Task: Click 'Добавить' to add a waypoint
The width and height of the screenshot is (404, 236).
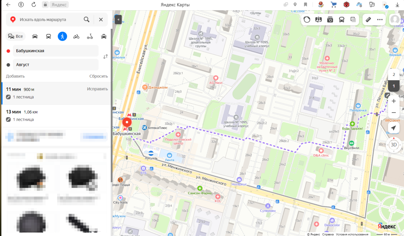Action: [x=15, y=76]
